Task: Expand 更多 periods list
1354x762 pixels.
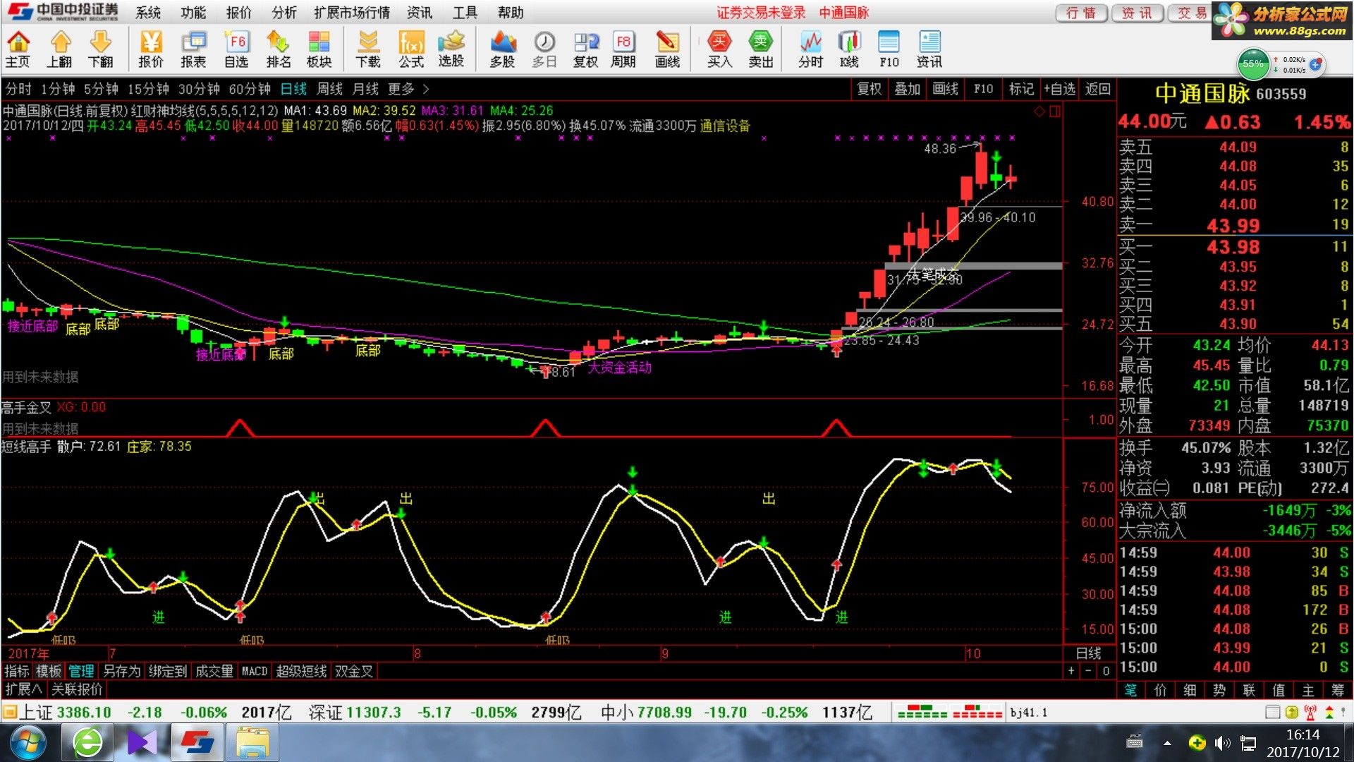Action: (408, 89)
